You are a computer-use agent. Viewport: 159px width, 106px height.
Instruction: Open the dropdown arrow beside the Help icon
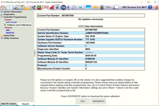tap(153, 7)
